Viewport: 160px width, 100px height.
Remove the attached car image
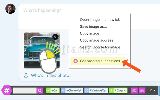[x=55, y=37]
